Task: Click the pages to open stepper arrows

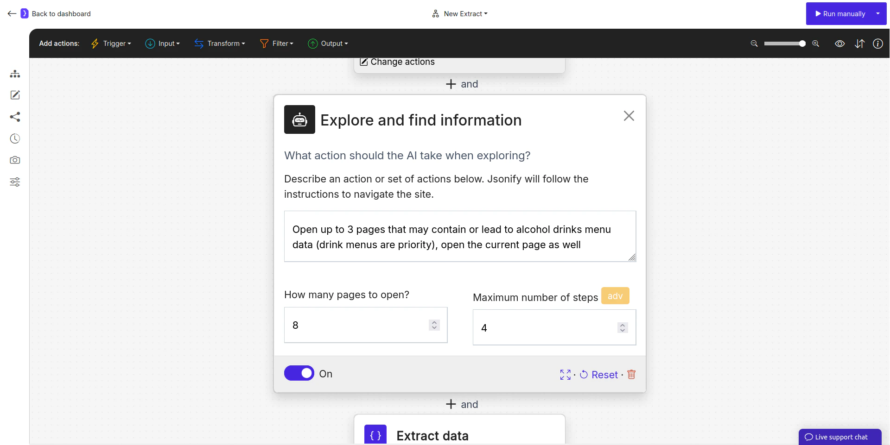Action: click(434, 325)
